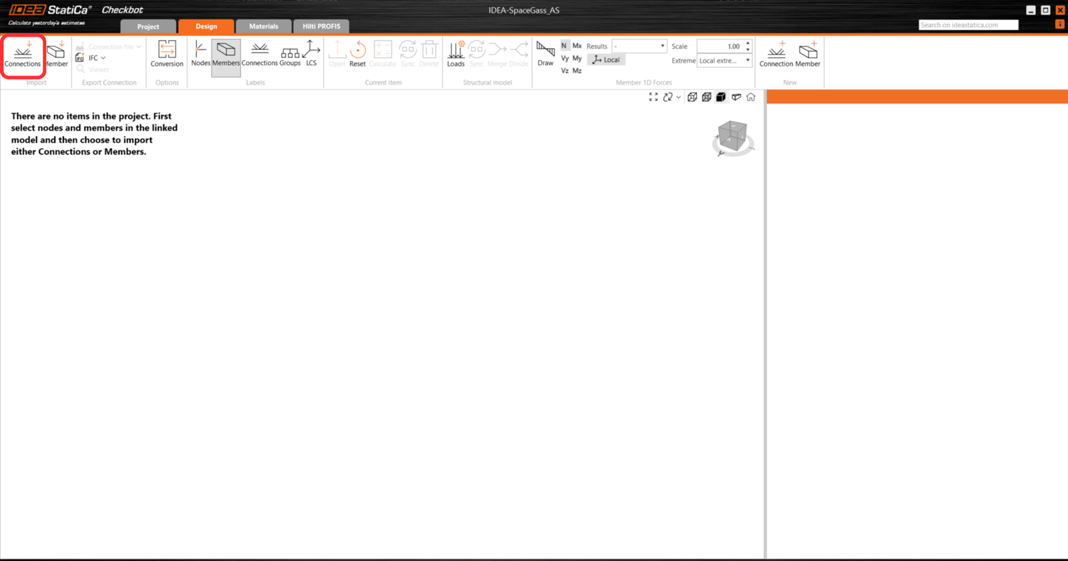This screenshot has width=1068, height=561.
Task: Reset view with the home icon
Action: point(751,98)
